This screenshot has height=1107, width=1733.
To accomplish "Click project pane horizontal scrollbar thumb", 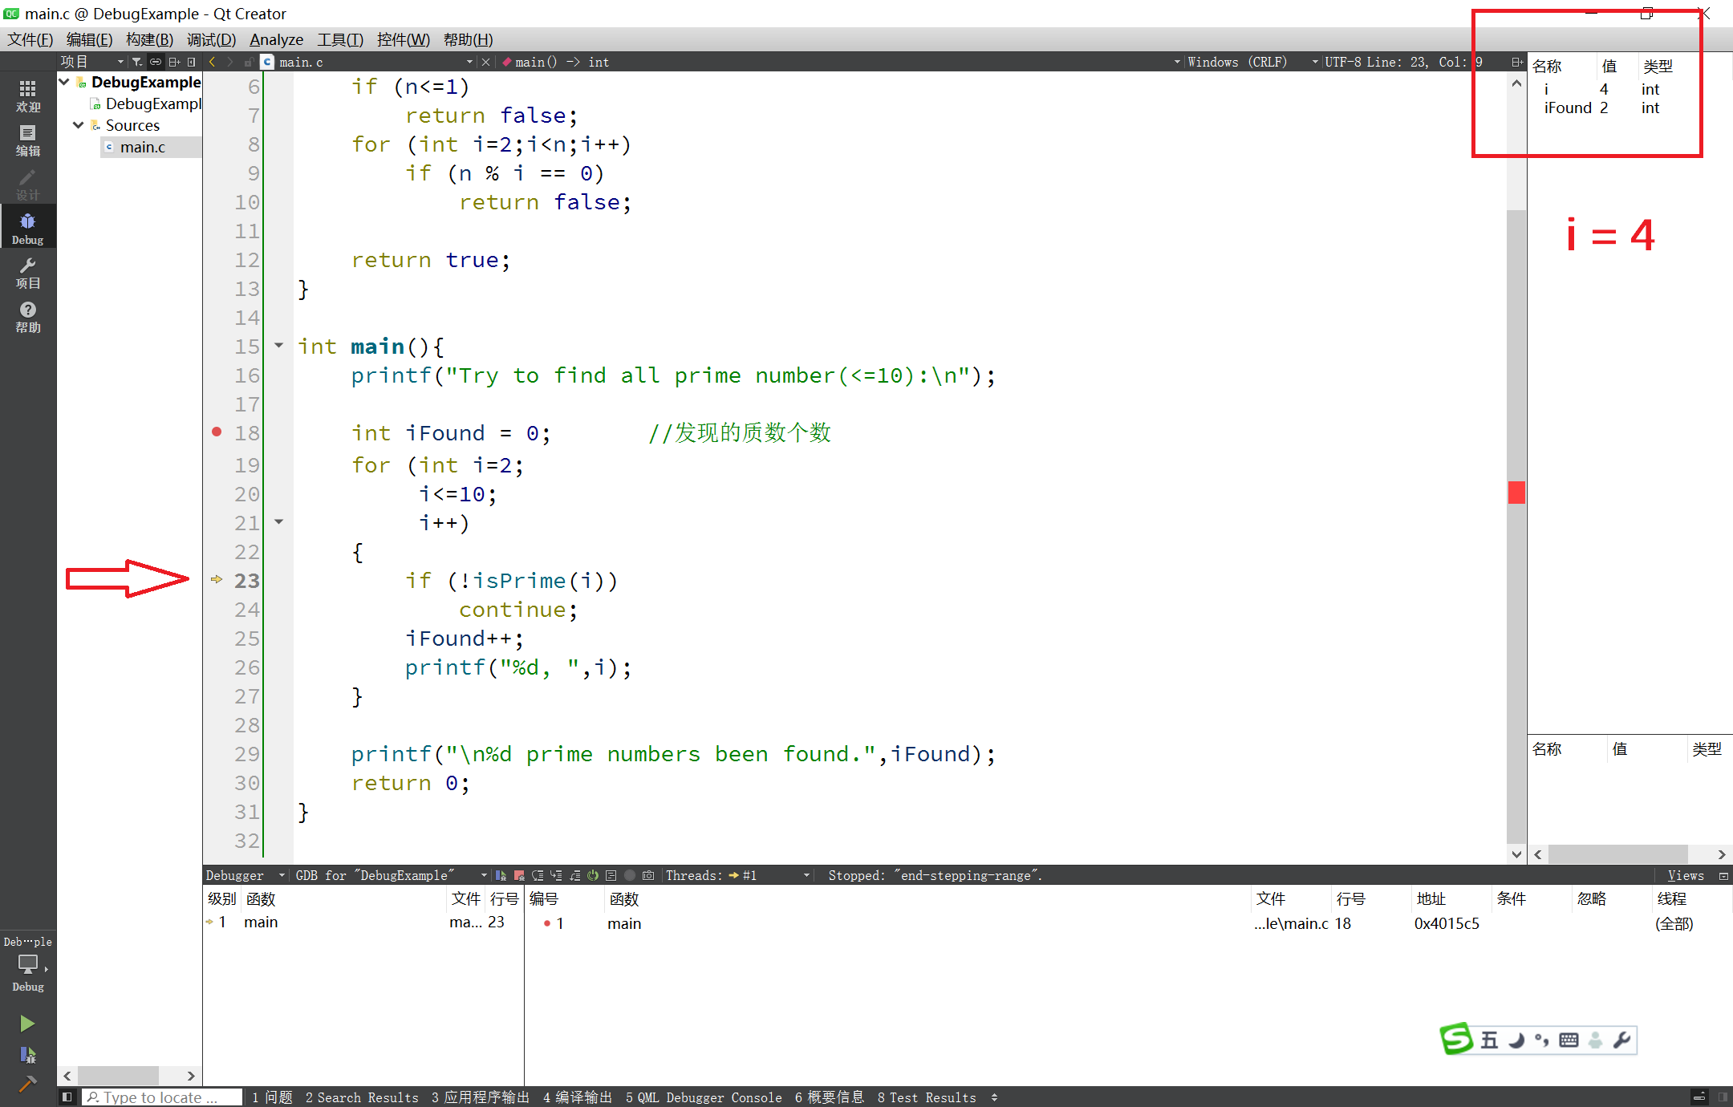I will click(118, 1075).
